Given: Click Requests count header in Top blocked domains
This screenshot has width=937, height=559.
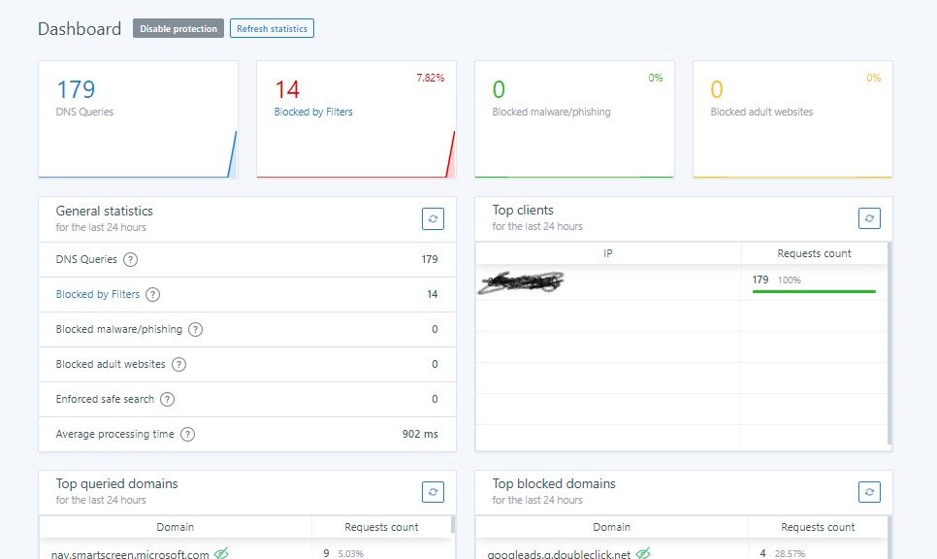Looking at the screenshot, I should (x=818, y=527).
